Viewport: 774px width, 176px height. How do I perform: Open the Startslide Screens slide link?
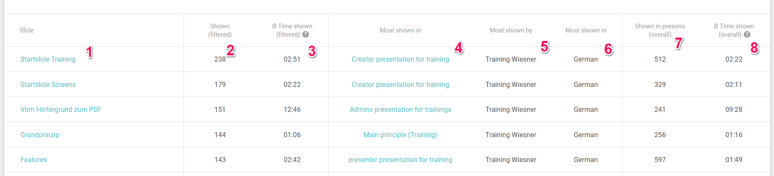[48, 84]
